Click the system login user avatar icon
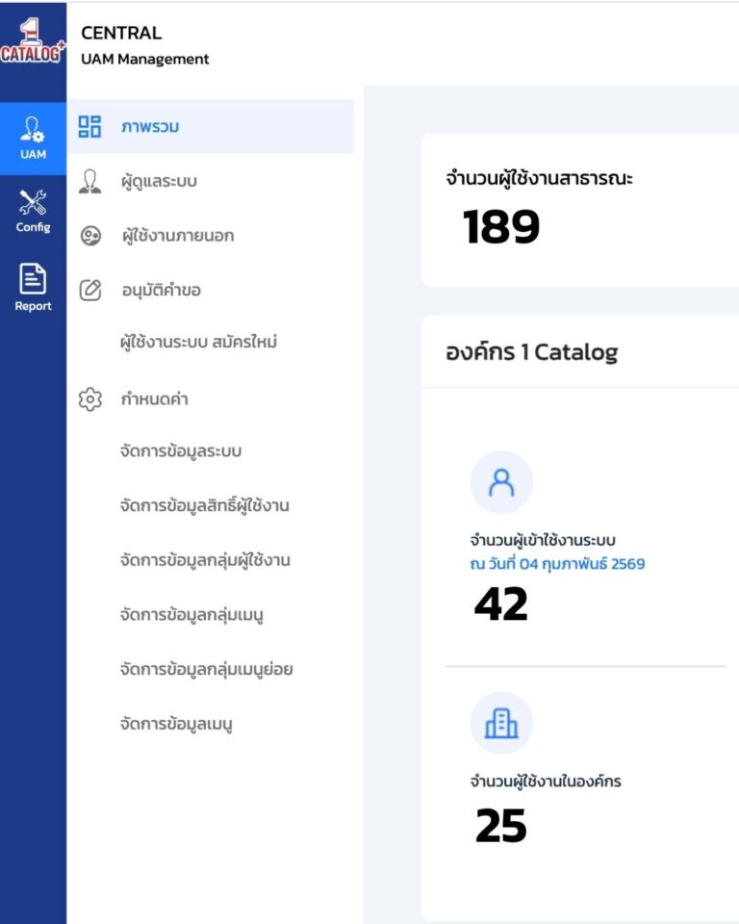 tap(500, 482)
